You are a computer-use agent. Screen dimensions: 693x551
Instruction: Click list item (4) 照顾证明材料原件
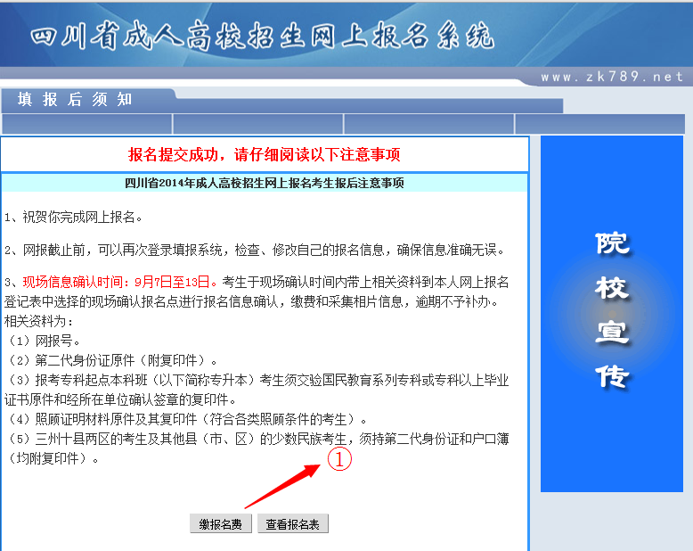pyautogui.click(x=185, y=419)
